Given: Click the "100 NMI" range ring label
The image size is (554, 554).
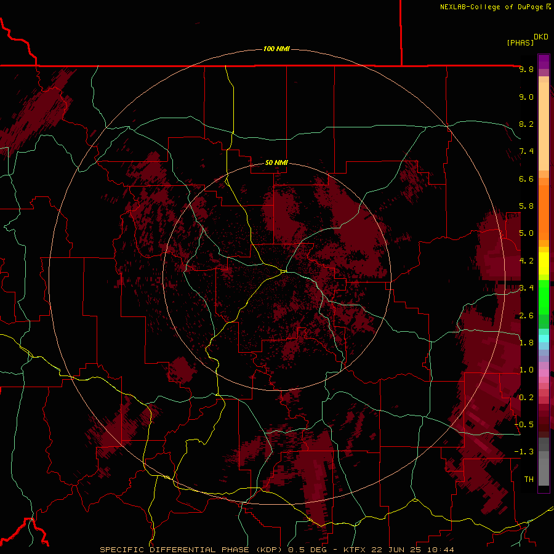Looking at the screenshot, I should coord(276,49).
